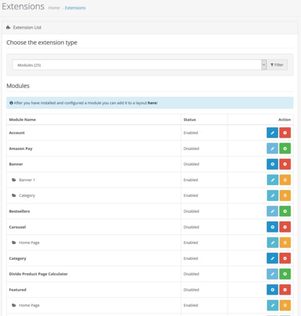This screenshot has height=316, width=301.
Task: Uninstall the Account module with red button
Action: [x=285, y=133]
